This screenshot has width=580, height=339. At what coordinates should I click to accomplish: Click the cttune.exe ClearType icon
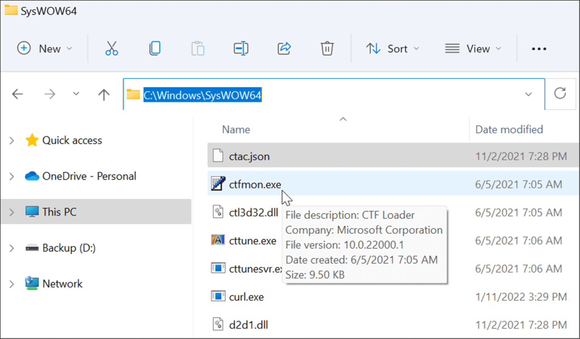tap(218, 241)
